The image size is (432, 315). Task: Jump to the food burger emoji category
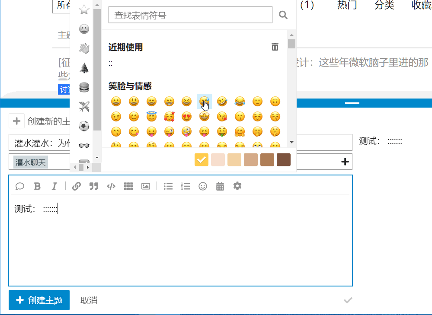pos(84,87)
